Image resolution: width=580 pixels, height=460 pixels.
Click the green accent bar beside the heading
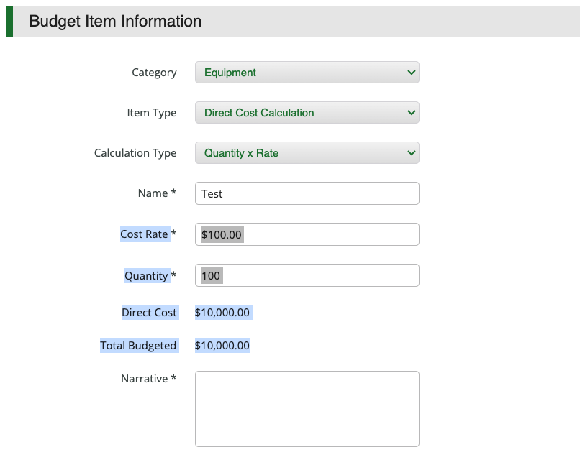[x=9, y=22]
